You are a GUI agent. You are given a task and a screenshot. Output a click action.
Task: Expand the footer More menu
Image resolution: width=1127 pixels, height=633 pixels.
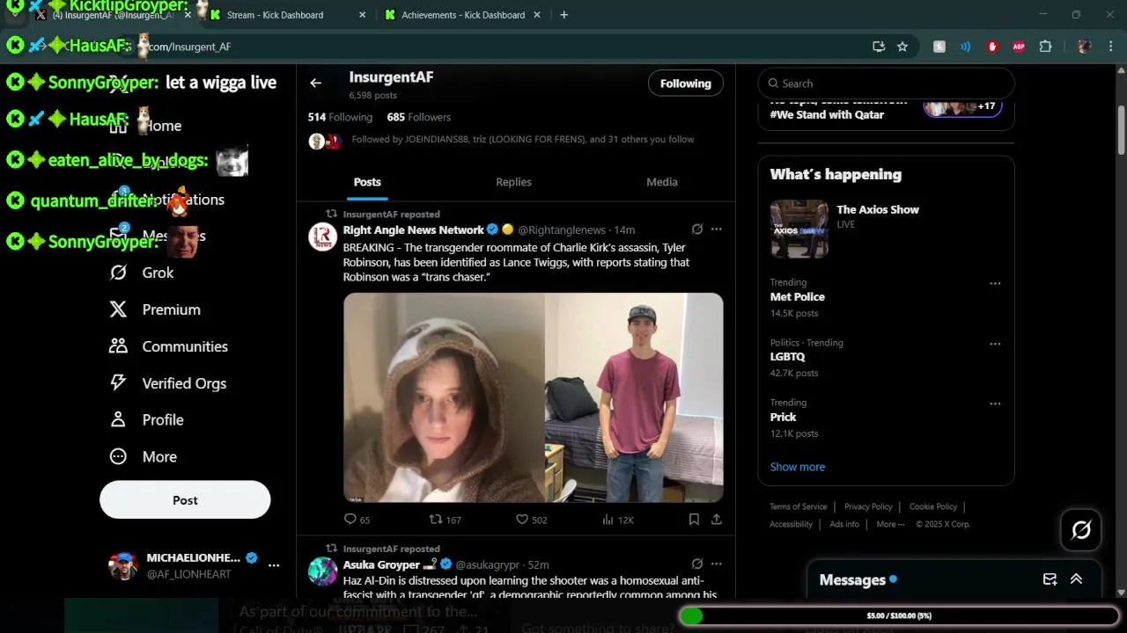(x=890, y=524)
